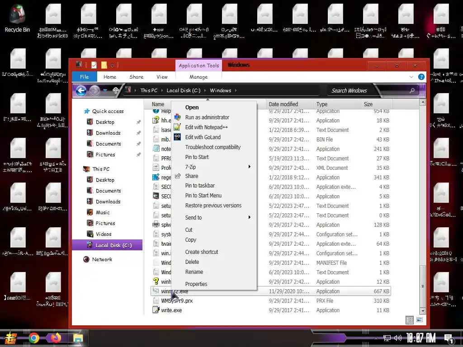This screenshot has width=463, height=347.
Task: Click the volume speaker tray icon
Action: [x=397, y=338]
